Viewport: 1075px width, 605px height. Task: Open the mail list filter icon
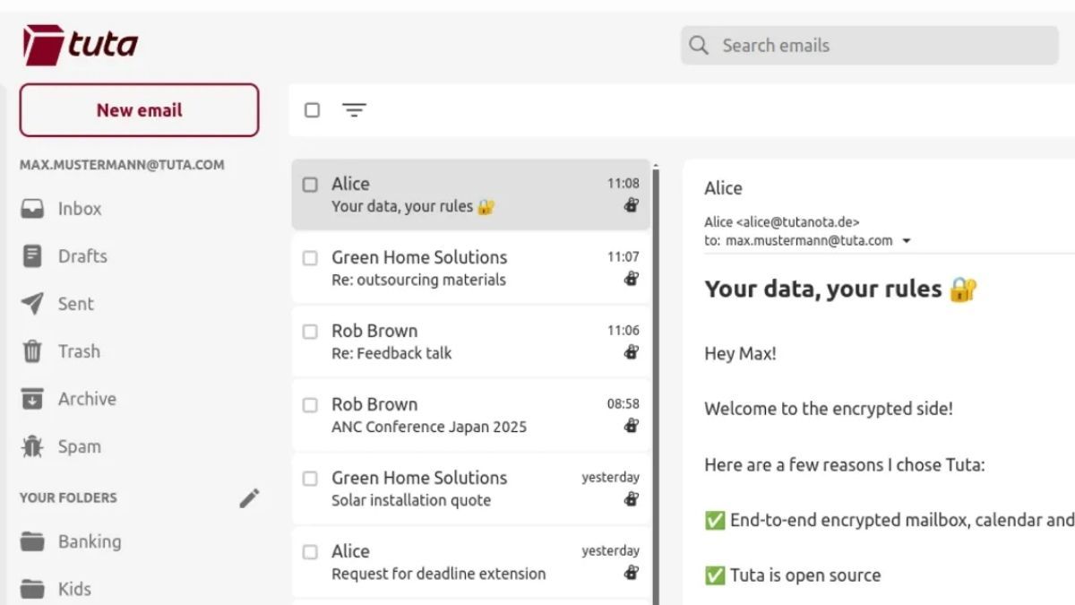tap(354, 110)
